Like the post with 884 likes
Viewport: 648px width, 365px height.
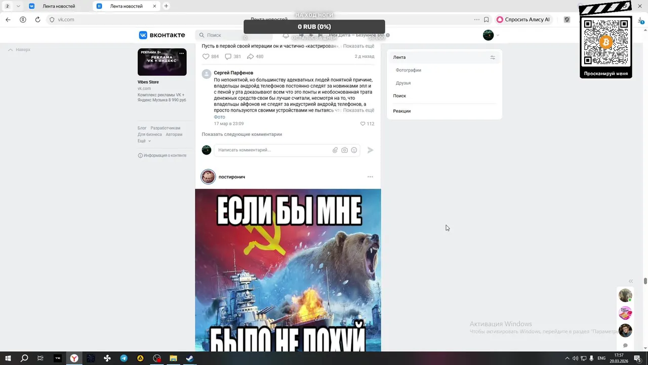(x=211, y=57)
